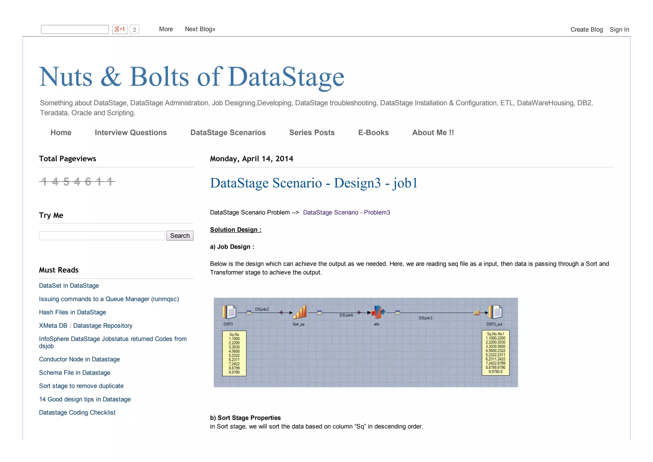Viewport: 653px width, 462px height.
Task: Click the Nuts & Bolts of DataStage title
Action: click(x=191, y=77)
